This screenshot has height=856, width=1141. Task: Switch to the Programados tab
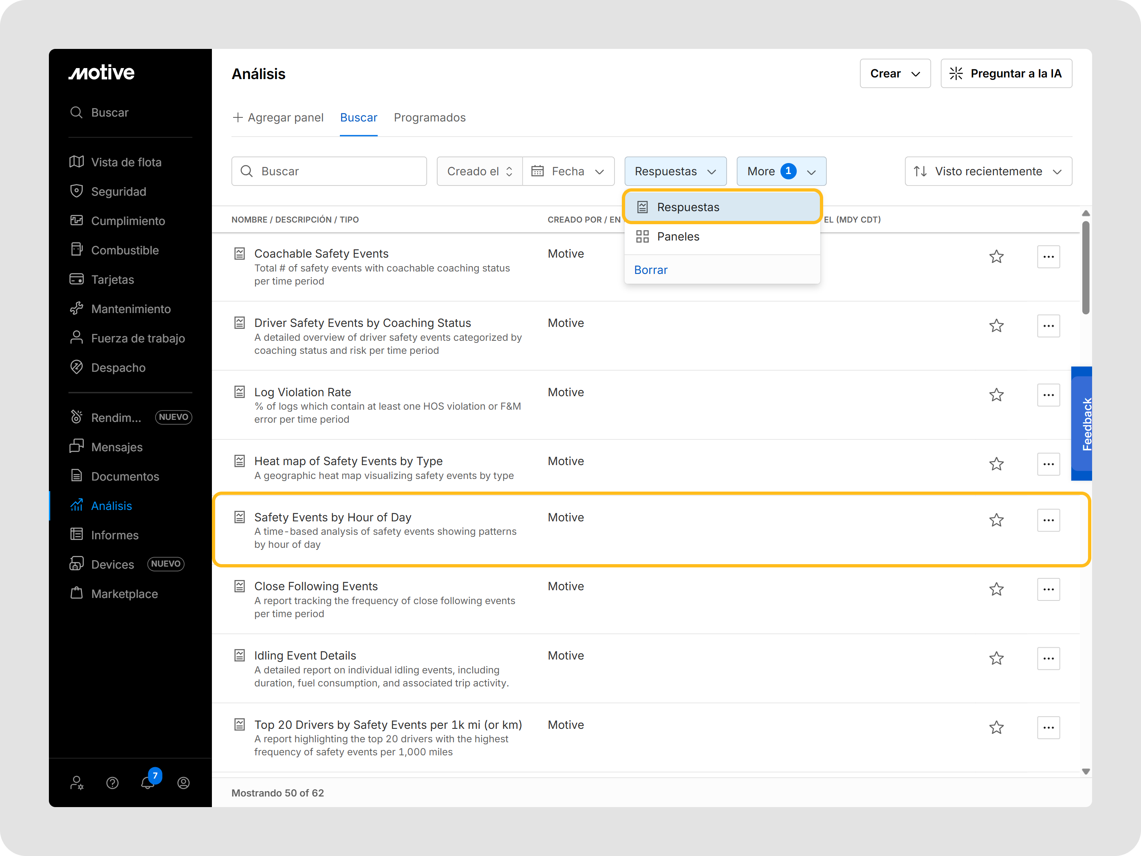coord(429,118)
